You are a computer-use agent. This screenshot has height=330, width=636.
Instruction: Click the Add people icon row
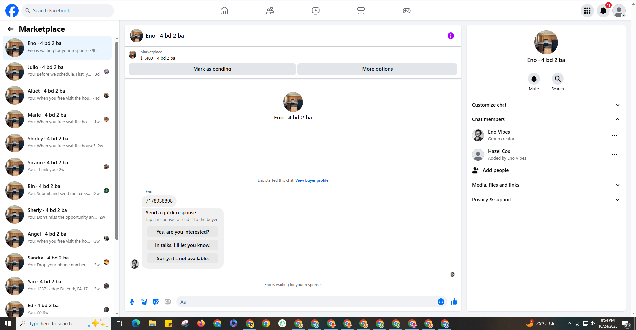click(546, 170)
